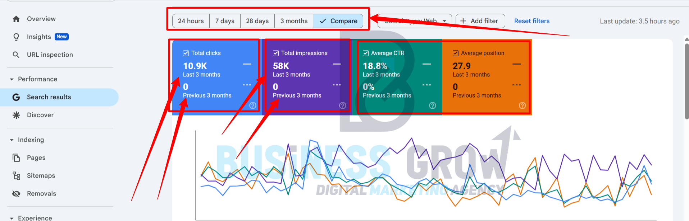The height and width of the screenshot is (221, 689).
Task: Select the 7 days date range
Action: [225, 21]
